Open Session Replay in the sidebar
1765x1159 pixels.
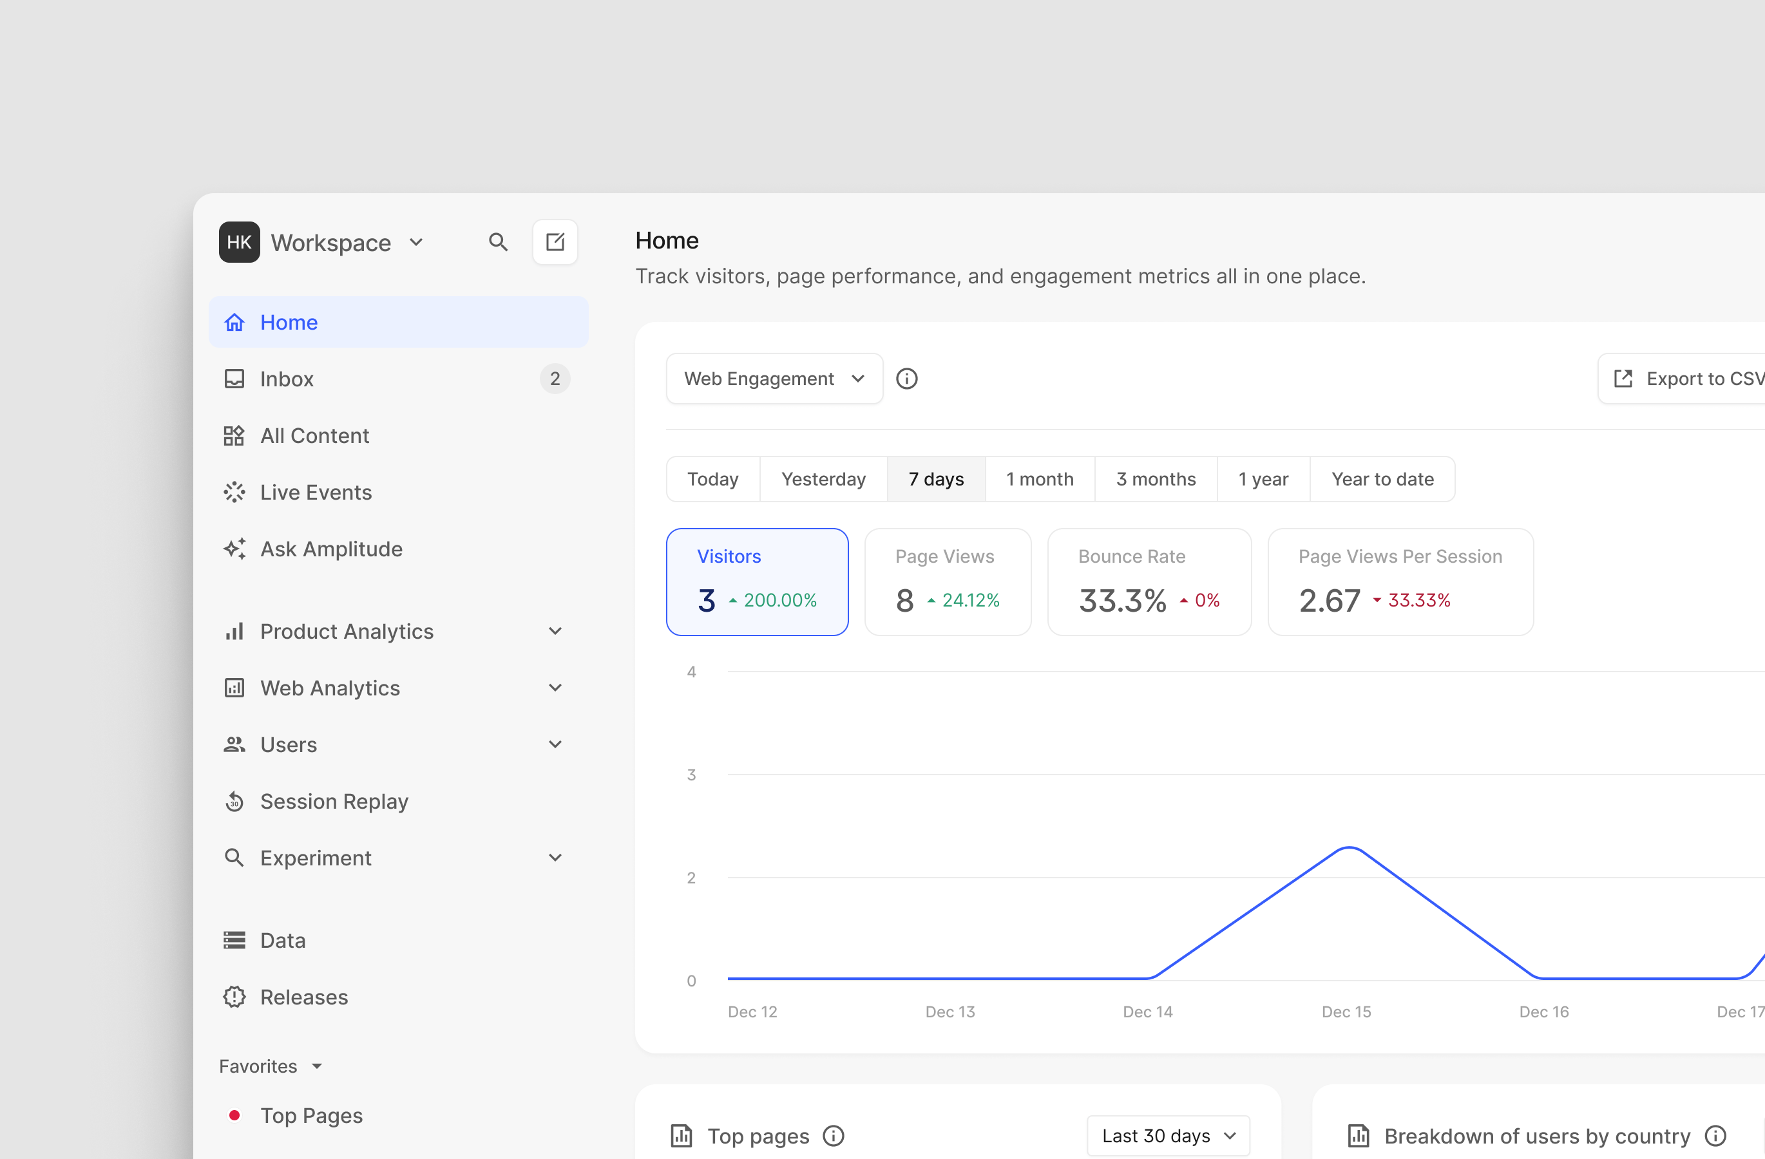coord(334,801)
